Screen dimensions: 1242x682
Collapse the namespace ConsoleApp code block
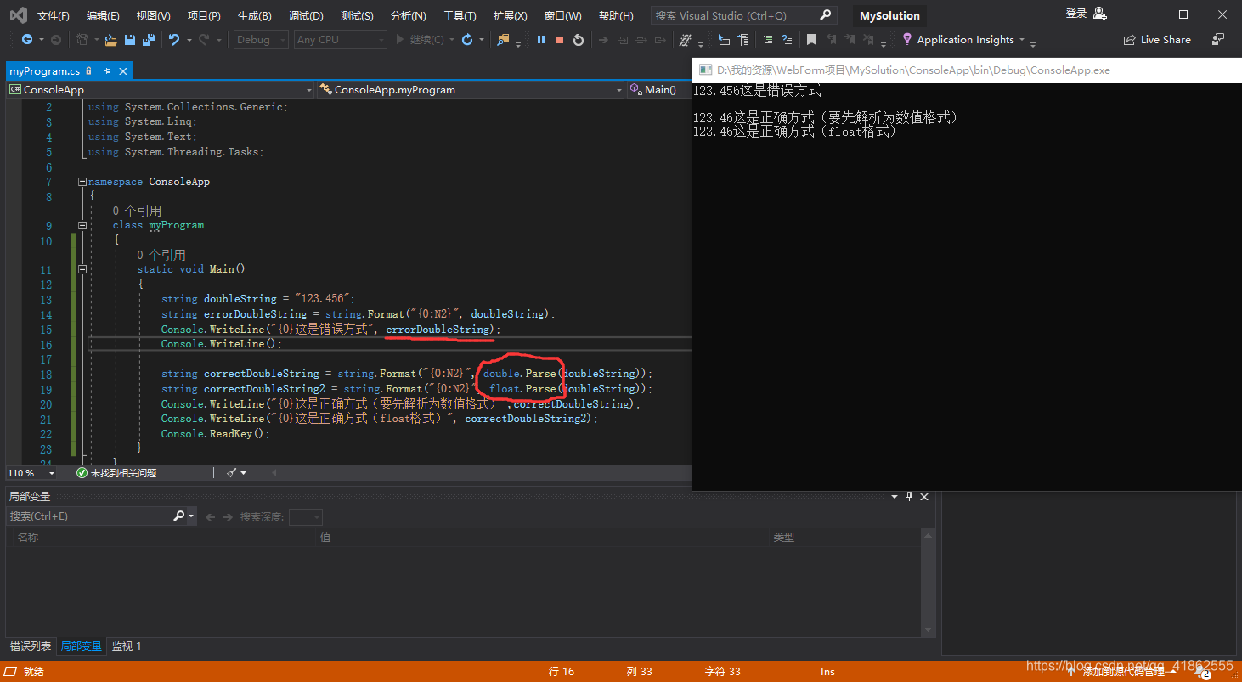82,182
